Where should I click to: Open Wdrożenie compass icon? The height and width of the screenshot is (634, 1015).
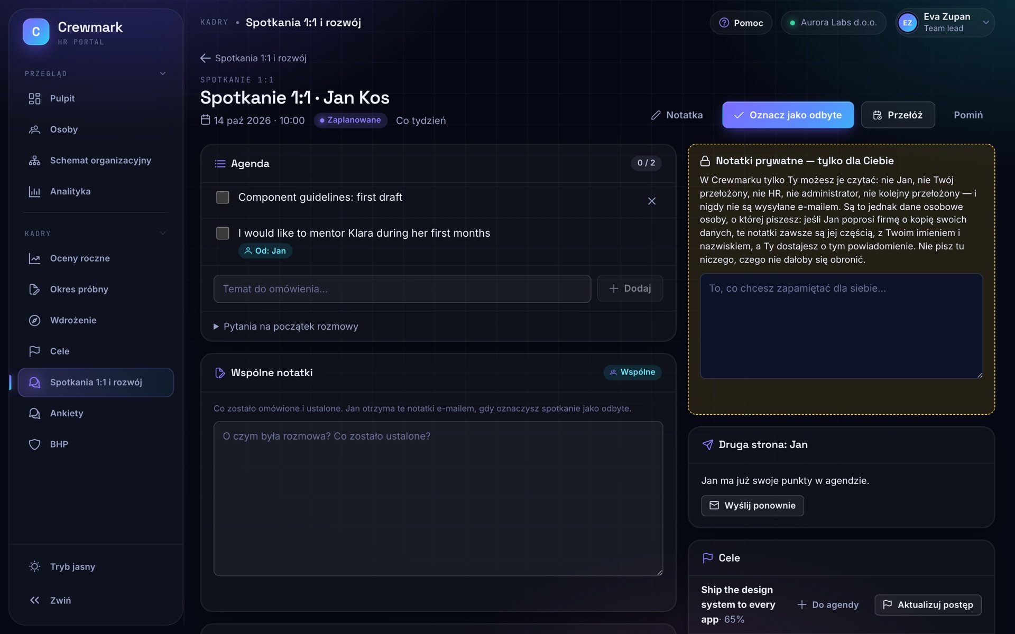[x=34, y=321]
